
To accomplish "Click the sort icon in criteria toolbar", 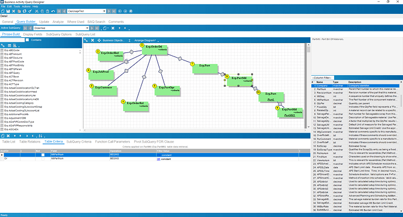I will pyautogui.click(x=40, y=136).
